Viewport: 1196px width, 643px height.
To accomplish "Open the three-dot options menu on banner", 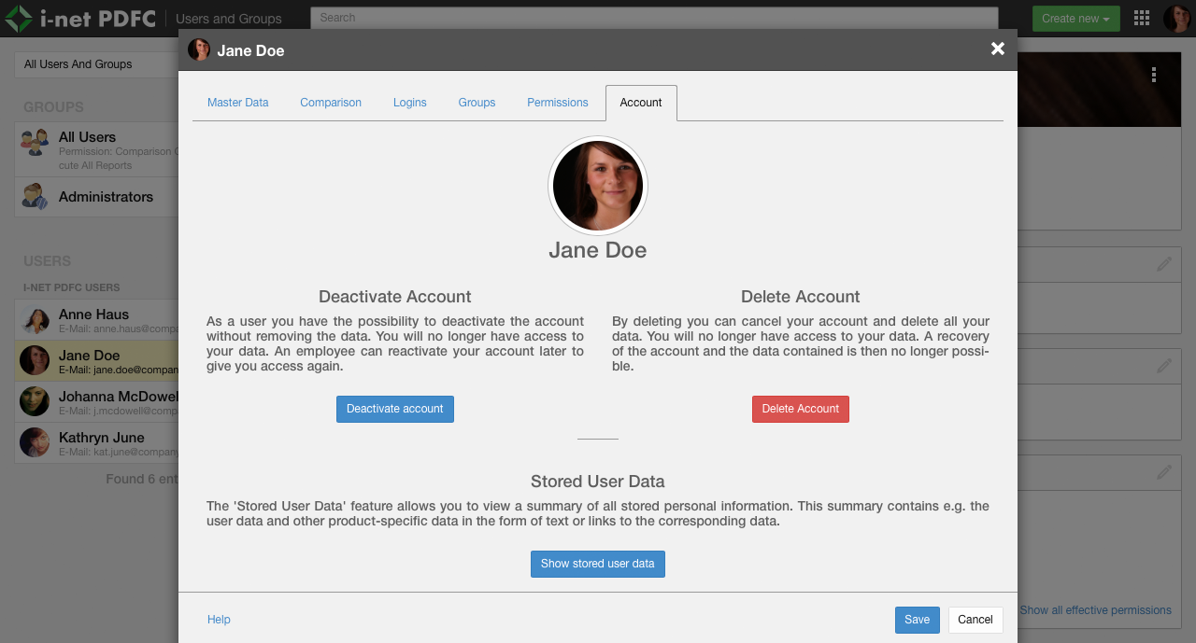I will (1155, 75).
